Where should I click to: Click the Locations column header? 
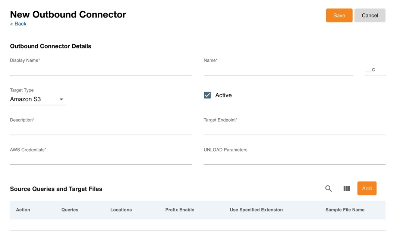[x=121, y=210]
